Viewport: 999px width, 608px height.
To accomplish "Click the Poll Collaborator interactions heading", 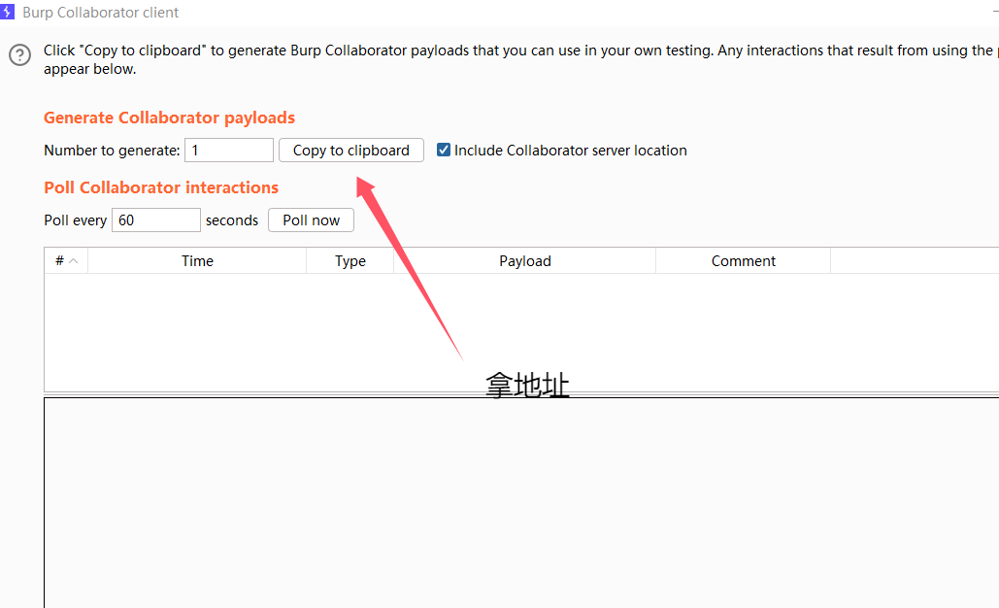I will click(x=161, y=187).
